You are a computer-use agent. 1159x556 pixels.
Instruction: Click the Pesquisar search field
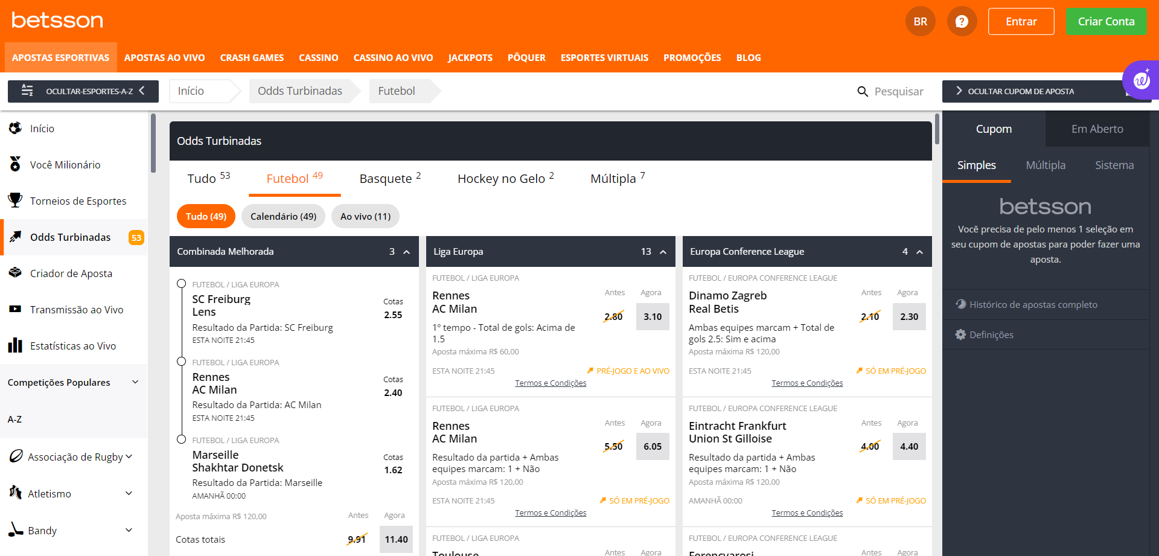pyautogui.click(x=899, y=91)
